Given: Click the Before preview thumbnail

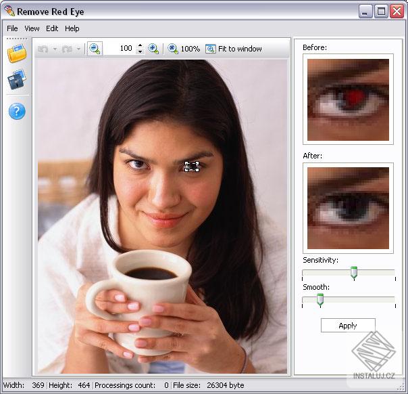Looking at the screenshot, I should point(348,100).
